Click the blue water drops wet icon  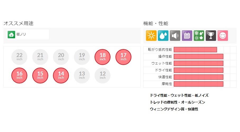click(163, 36)
